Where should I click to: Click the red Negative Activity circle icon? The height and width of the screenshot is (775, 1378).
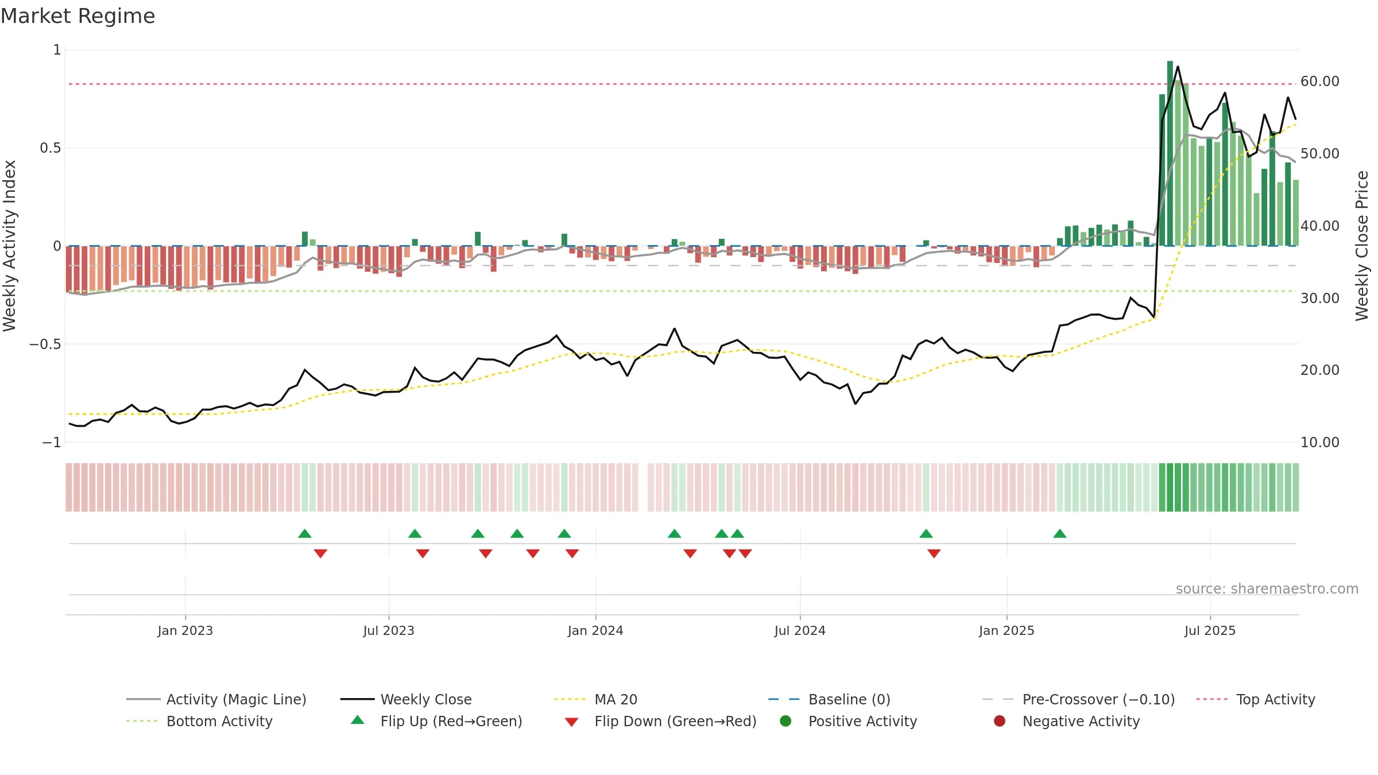pyautogui.click(x=1000, y=721)
